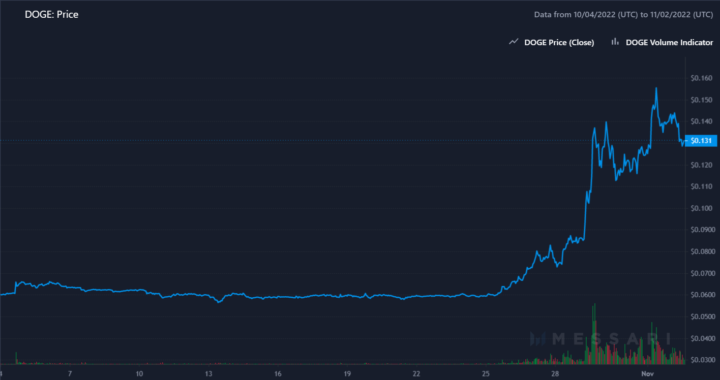Click the bar icon beside DOGE Volume Indicator
Image resolution: width=720 pixels, height=380 pixels.
pyautogui.click(x=615, y=42)
